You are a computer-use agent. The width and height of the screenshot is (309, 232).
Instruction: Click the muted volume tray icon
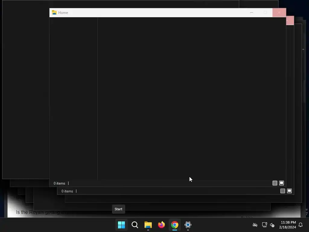click(272, 225)
